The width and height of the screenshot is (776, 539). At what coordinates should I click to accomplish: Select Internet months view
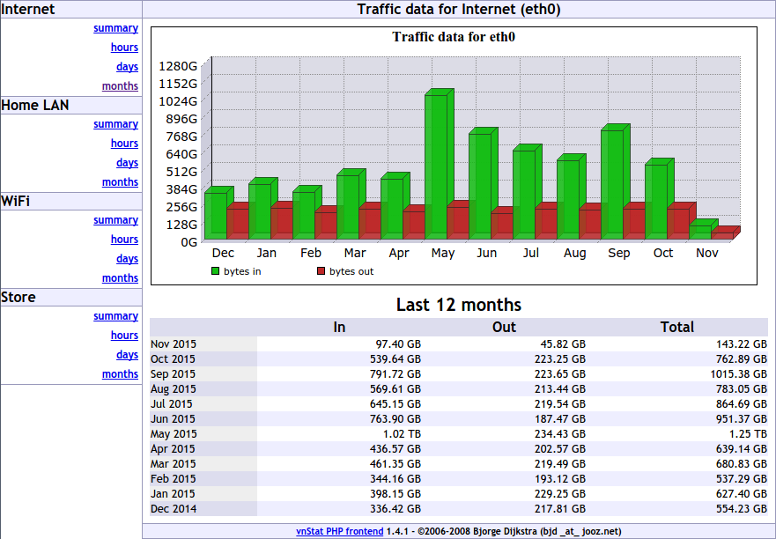coord(120,86)
